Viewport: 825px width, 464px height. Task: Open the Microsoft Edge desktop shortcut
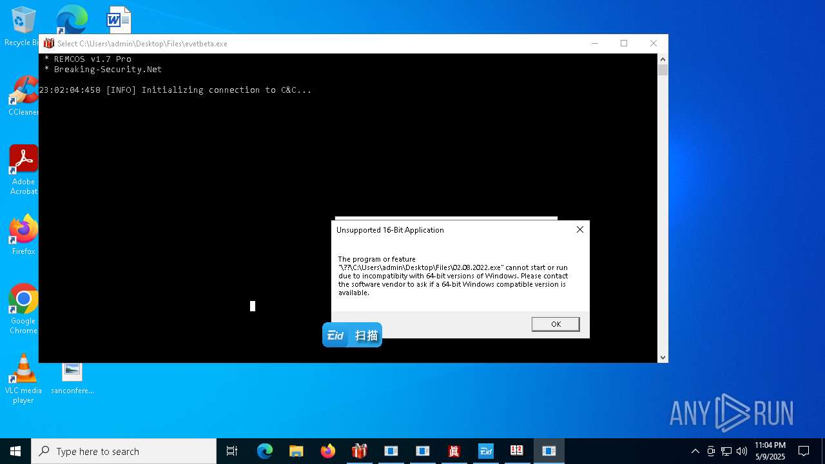pyautogui.click(x=72, y=19)
